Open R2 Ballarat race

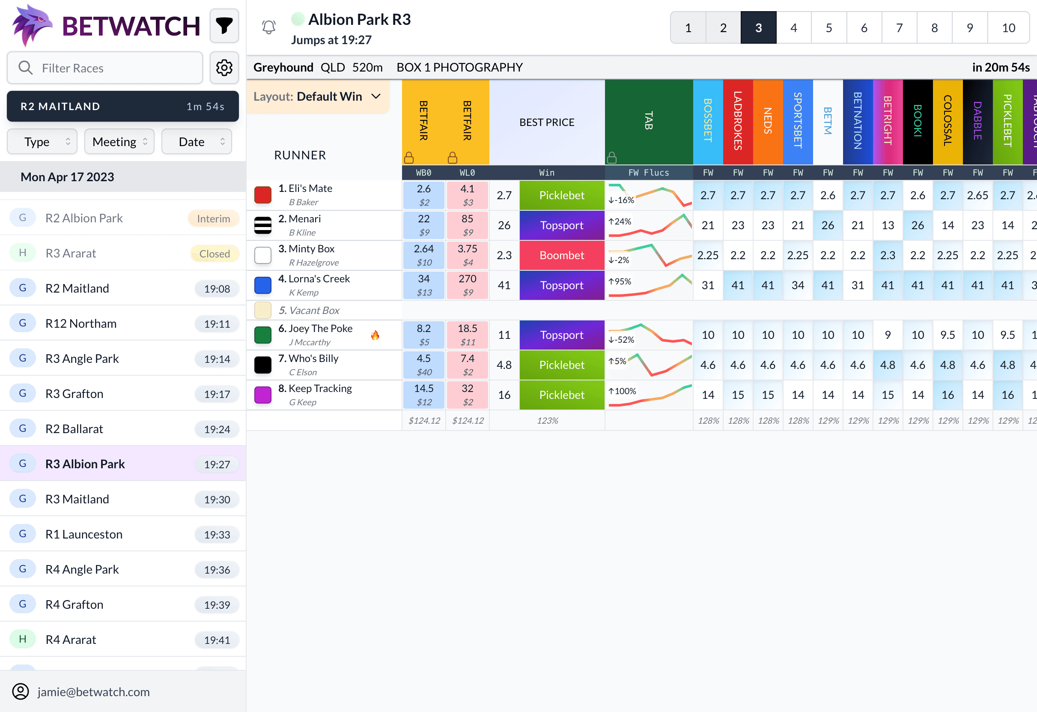[123, 429]
